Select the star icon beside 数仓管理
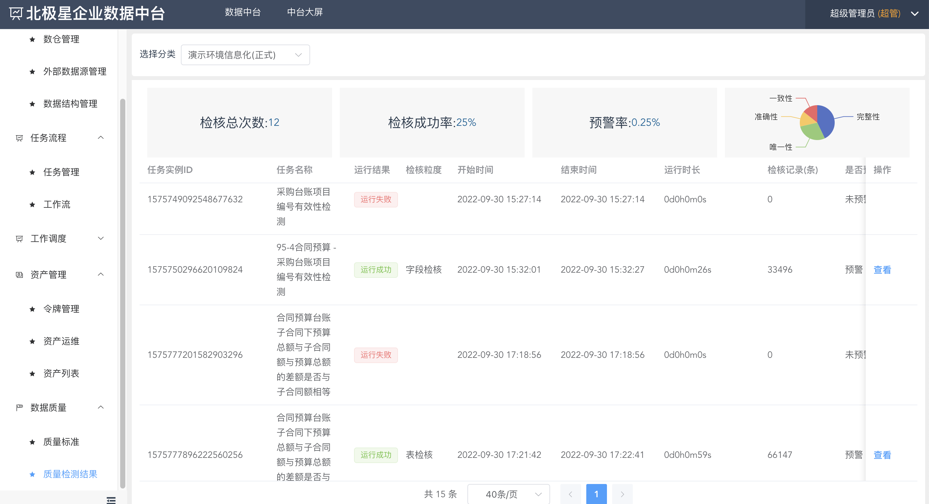 32,39
